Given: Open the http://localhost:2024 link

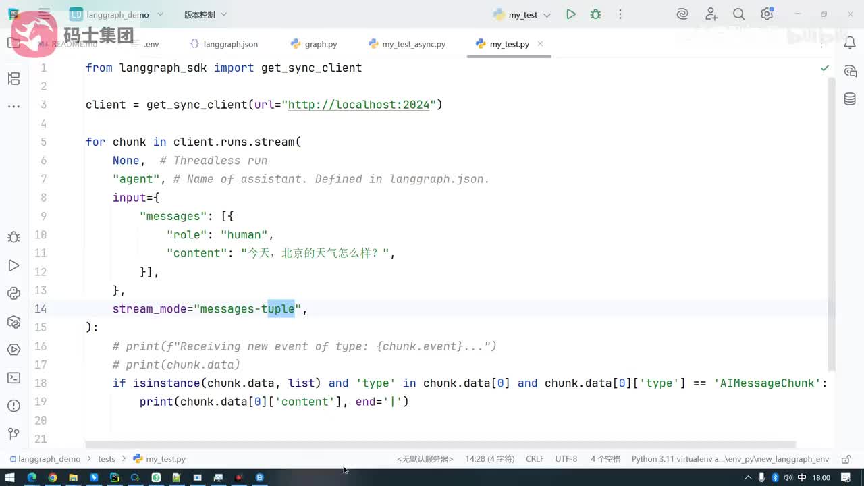Looking at the screenshot, I should pyautogui.click(x=358, y=105).
